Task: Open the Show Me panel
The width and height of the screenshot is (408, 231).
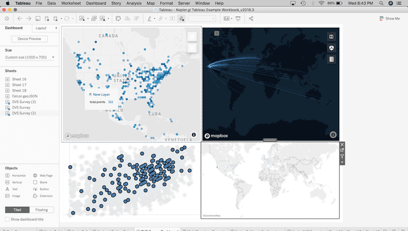Action: 390,18
